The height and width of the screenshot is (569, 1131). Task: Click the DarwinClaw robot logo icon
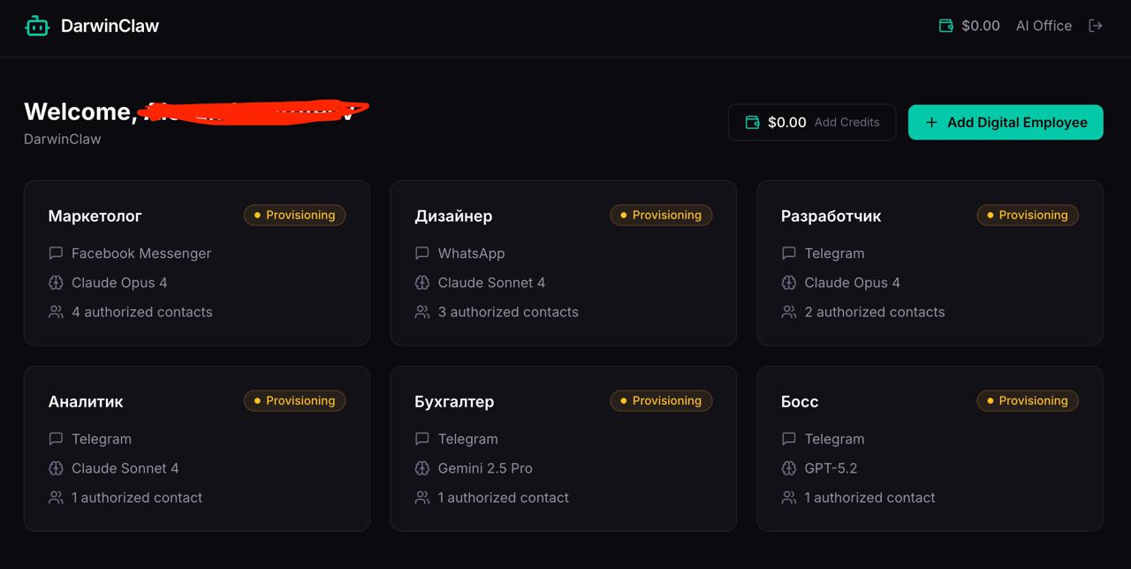point(37,27)
